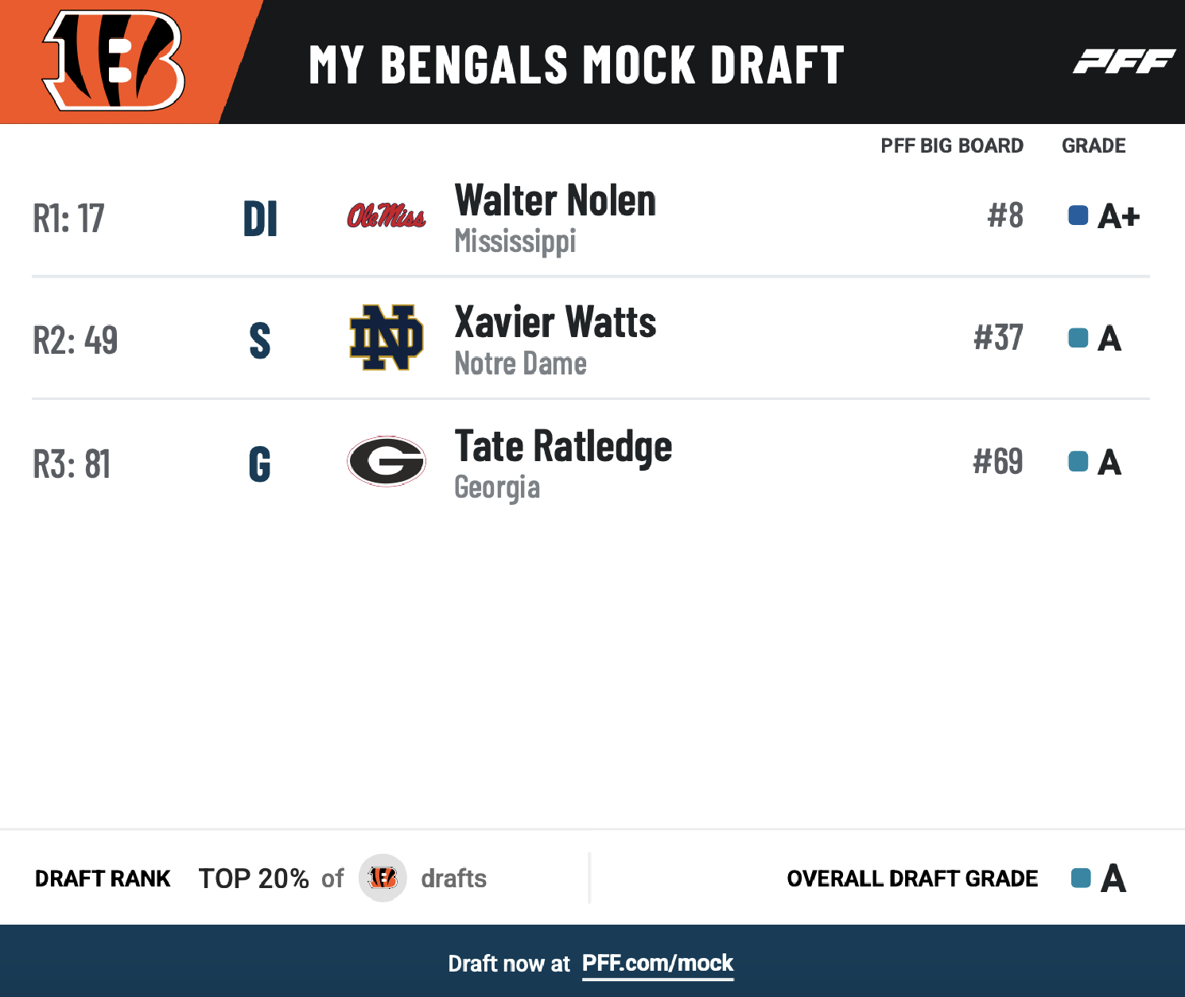This screenshot has height=997, width=1185.
Task: Select Walter Nolen player name
Action: click(x=555, y=200)
